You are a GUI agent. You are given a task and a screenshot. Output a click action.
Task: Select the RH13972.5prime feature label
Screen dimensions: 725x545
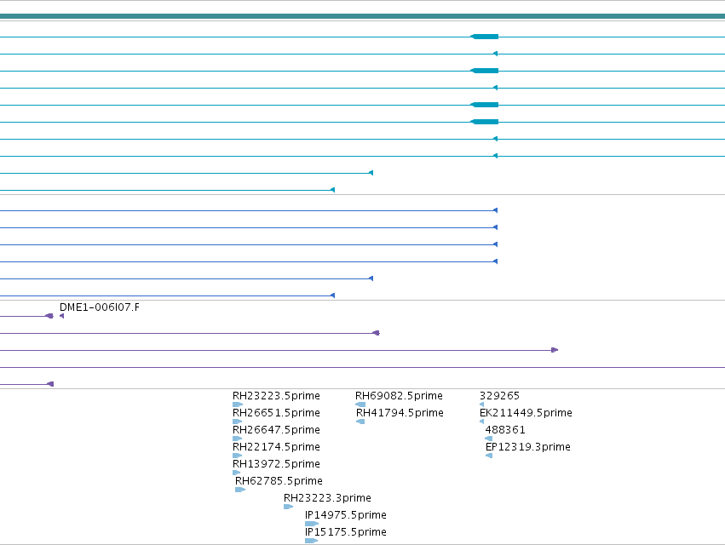[276, 464]
